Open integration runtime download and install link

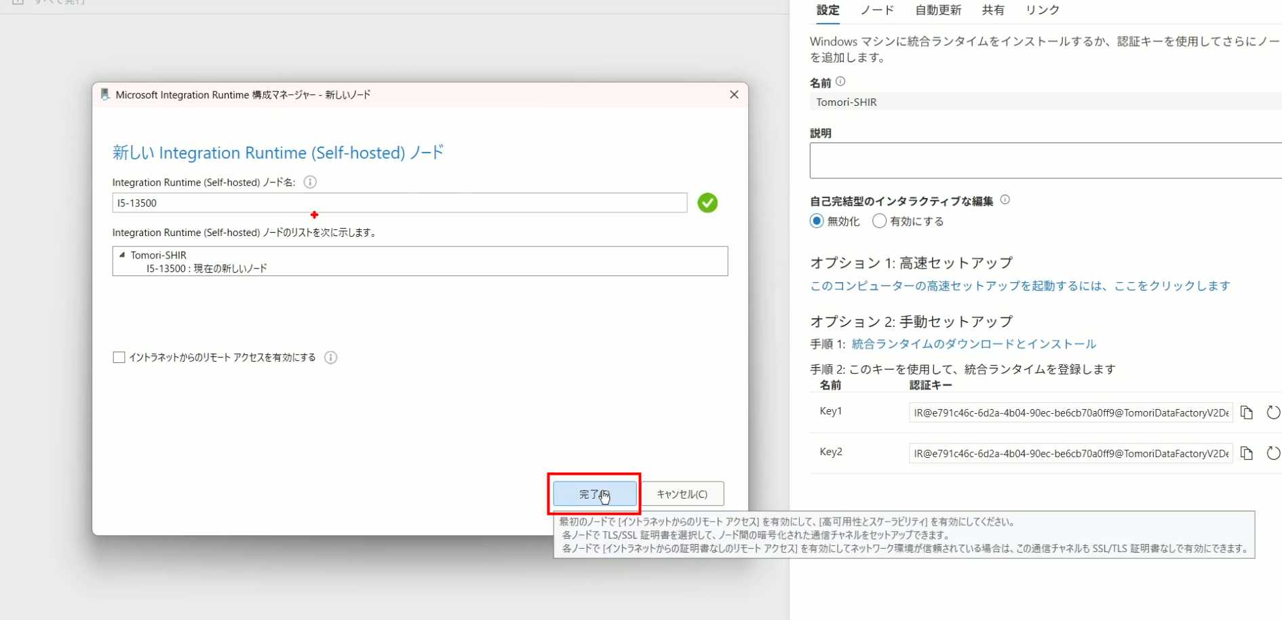(x=973, y=344)
